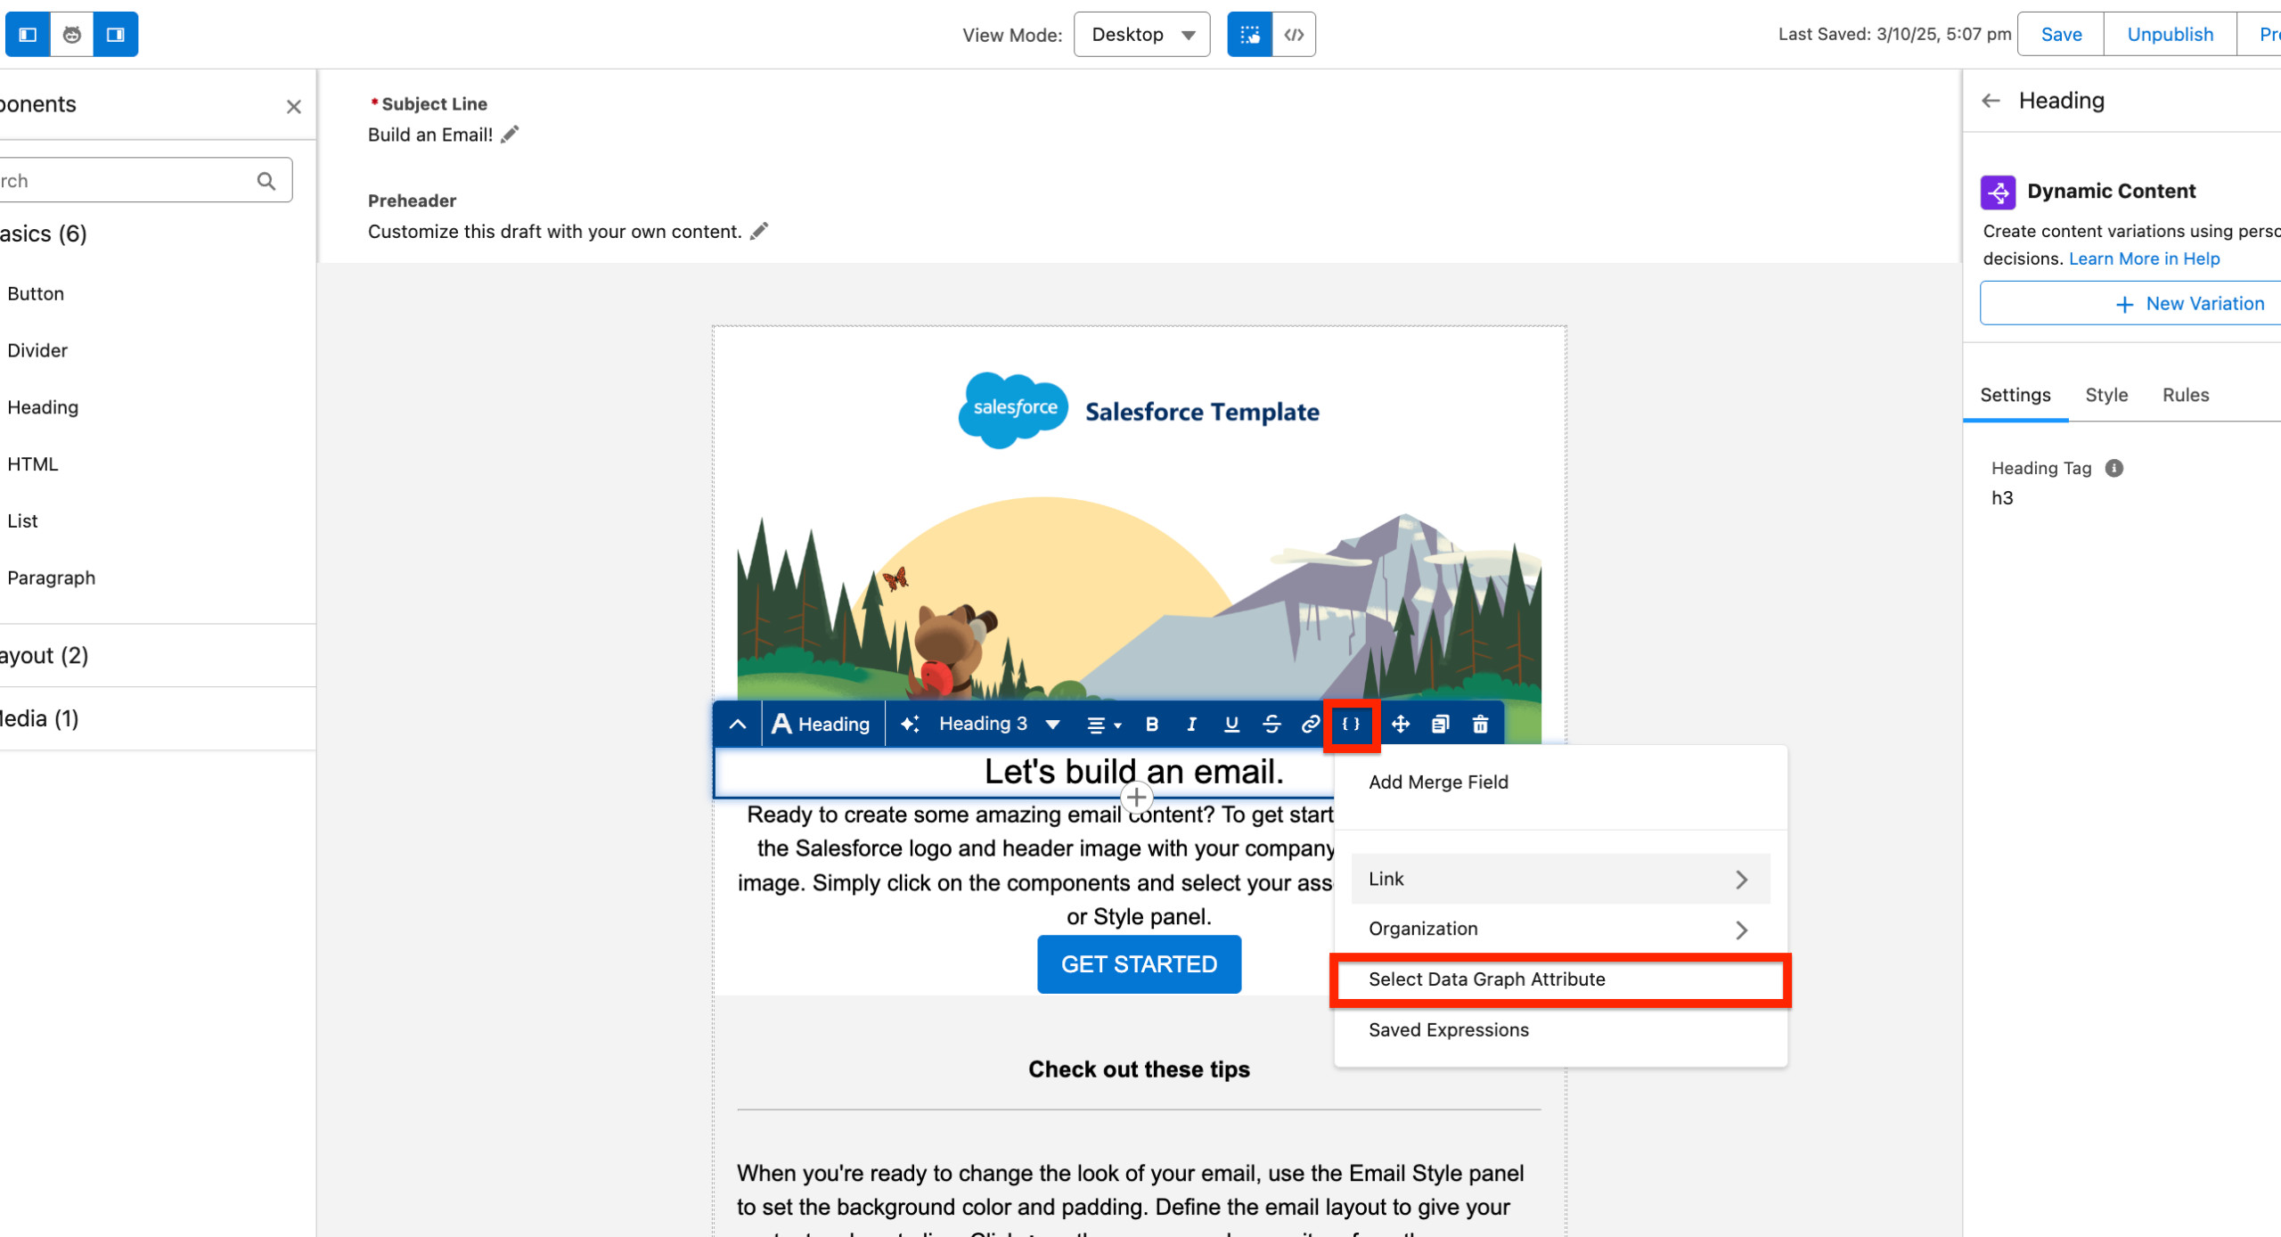Click the underline formatting icon
This screenshot has height=1237, width=2281.
[x=1231, y=725]
